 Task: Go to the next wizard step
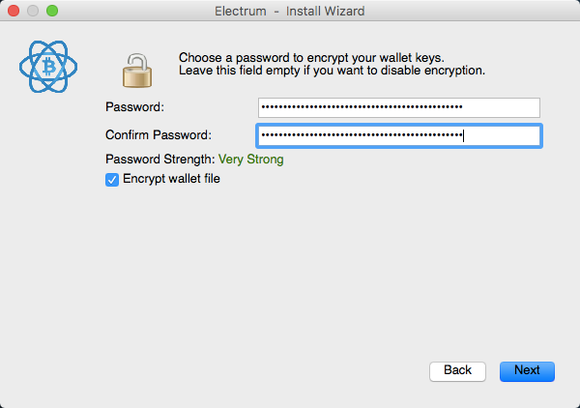tap(527, 371)
